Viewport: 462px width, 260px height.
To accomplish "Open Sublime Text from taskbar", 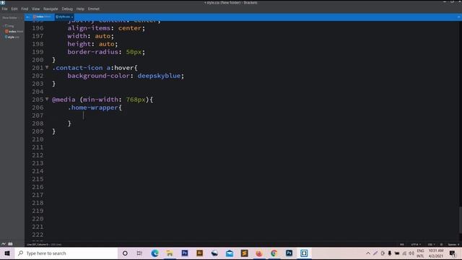I will pos(244,253).
